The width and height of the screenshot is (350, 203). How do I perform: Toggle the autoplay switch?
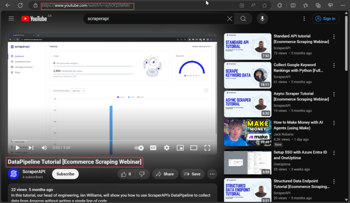pos(139,148)
